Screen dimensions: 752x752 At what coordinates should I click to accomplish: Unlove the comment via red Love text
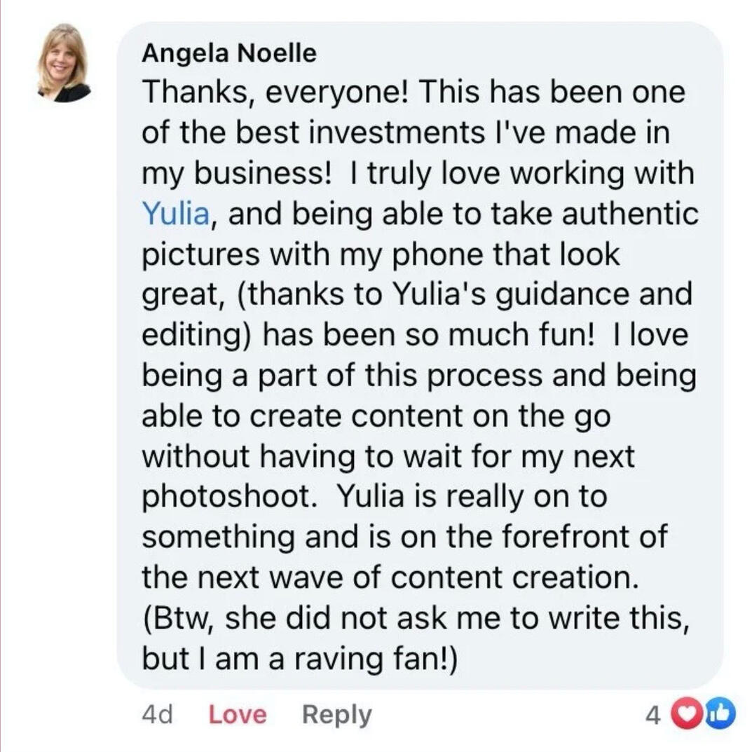[x=238, y=715]
